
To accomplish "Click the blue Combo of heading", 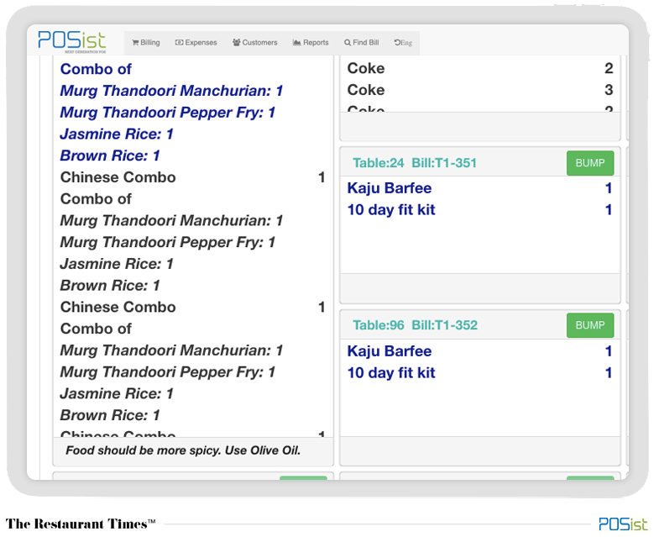I will (x=96, y=69).
